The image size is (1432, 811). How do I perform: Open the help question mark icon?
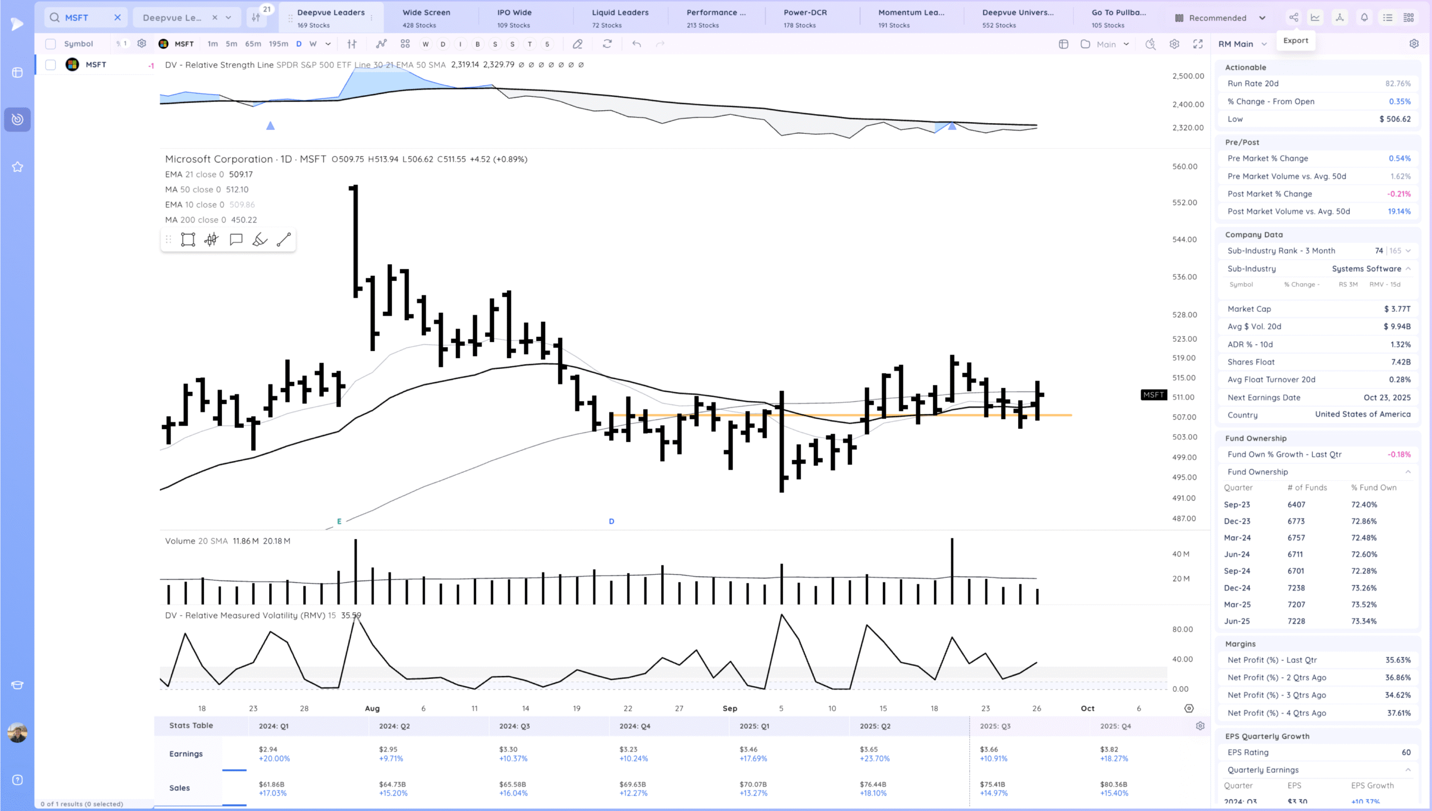[x=17, y=780]
